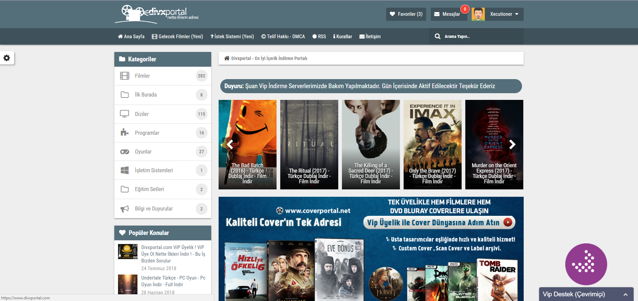
Task: Click the divxportal logo
Action: (x=157, y=14)
